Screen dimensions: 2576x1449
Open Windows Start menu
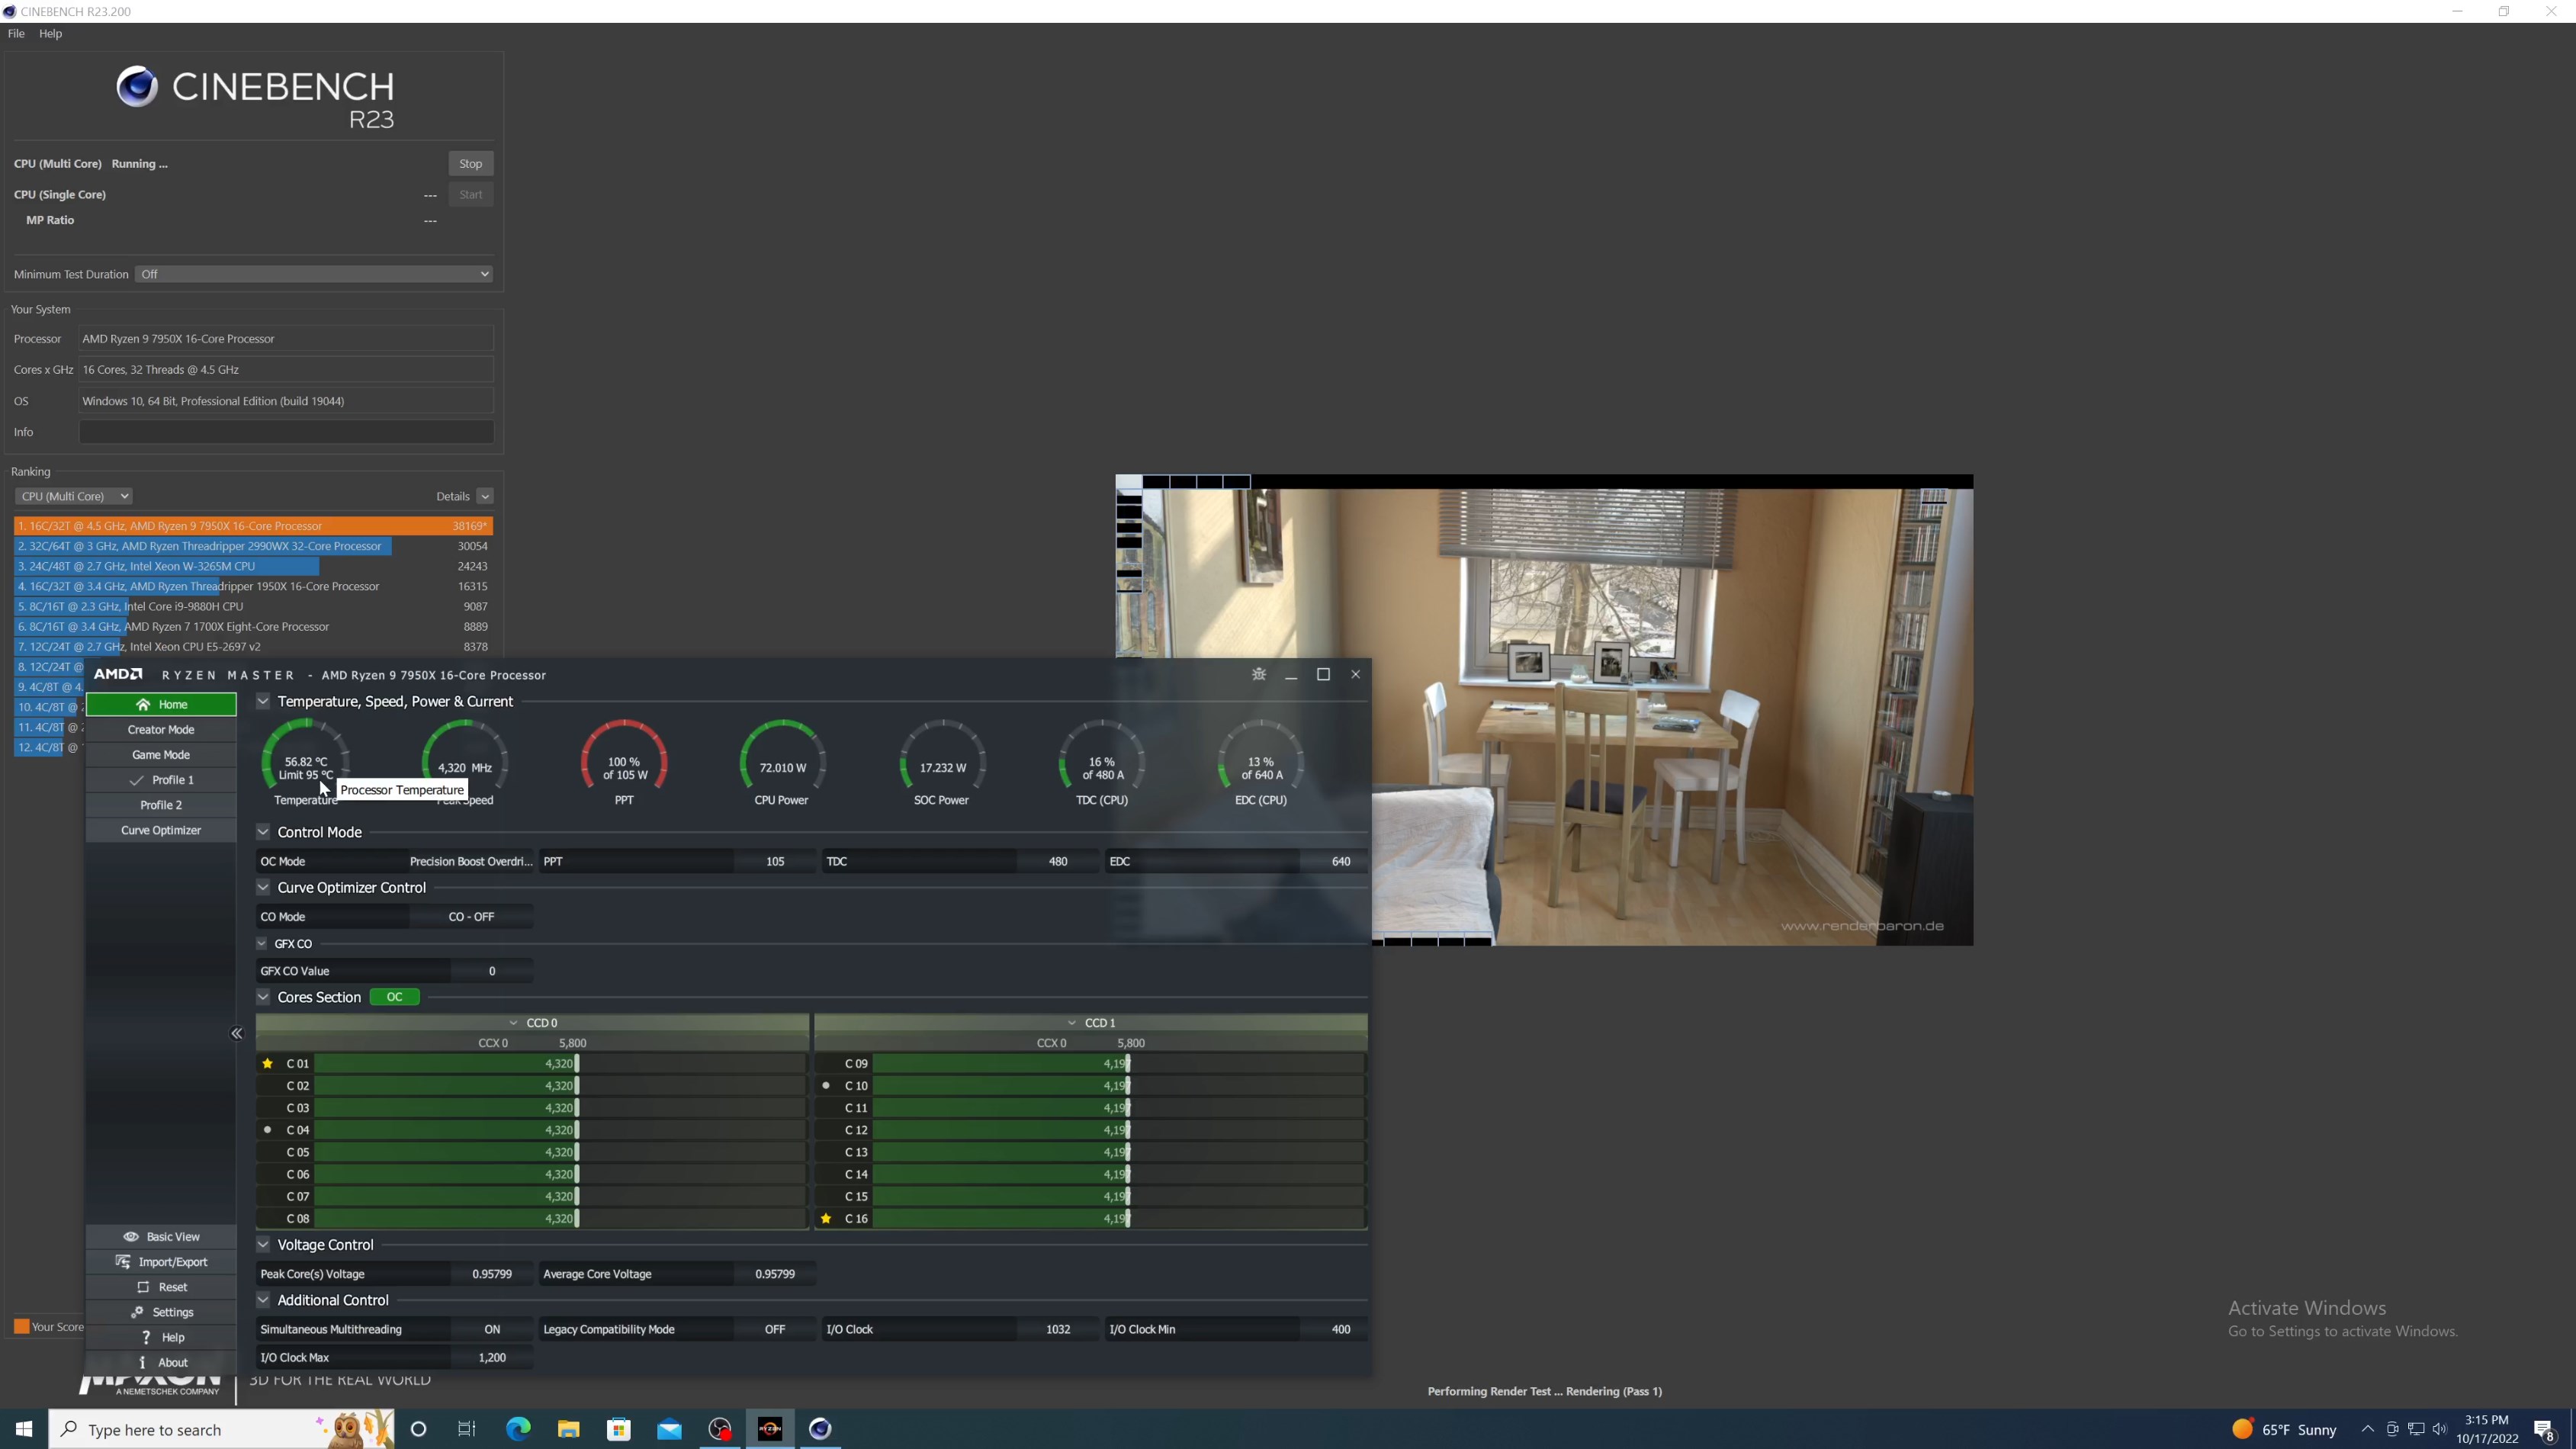[x=24, y=1429]
